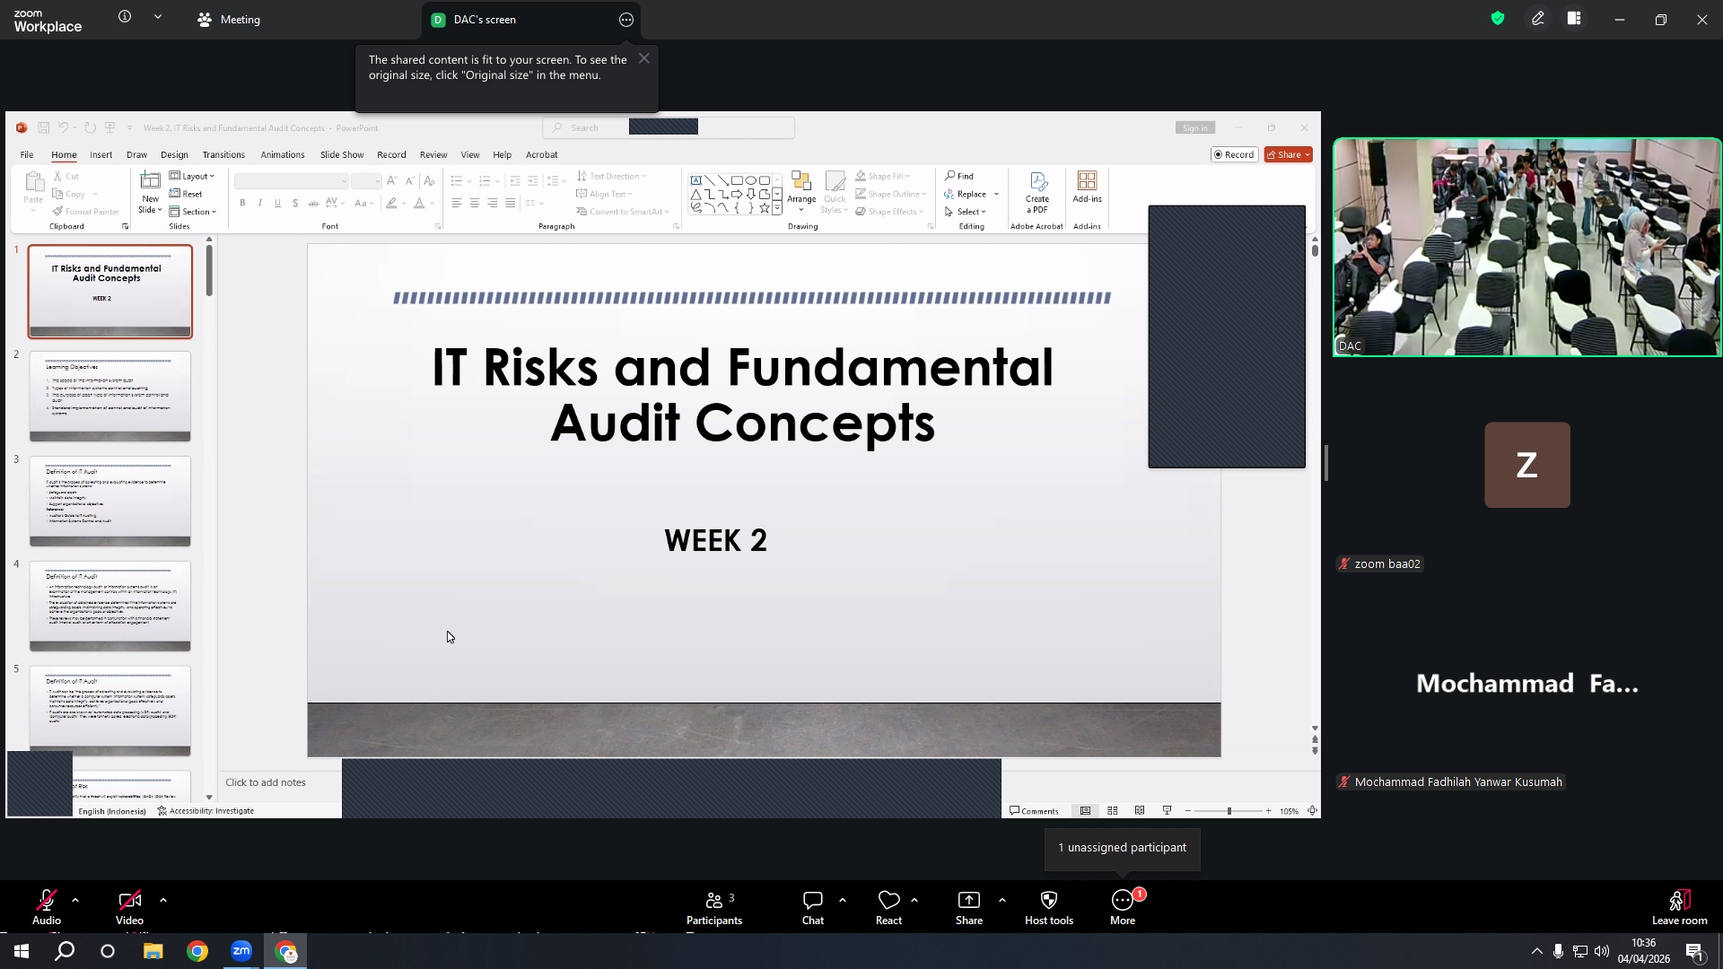Expand the audio options arrow
Viewport: 1723px width, 969px height.
tap(75, 900)
